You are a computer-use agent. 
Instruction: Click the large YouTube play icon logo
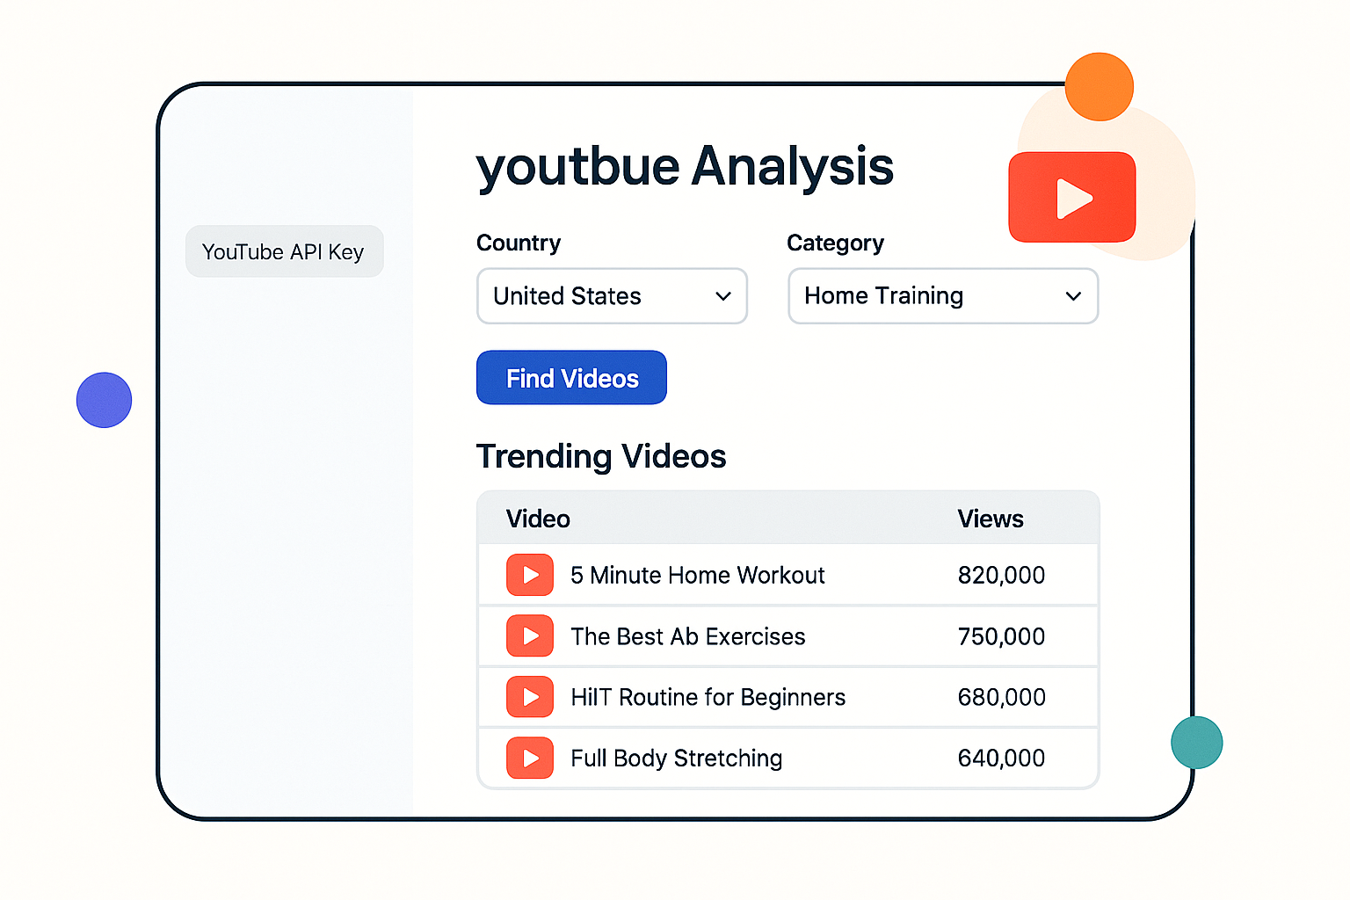pos(1071,196)
